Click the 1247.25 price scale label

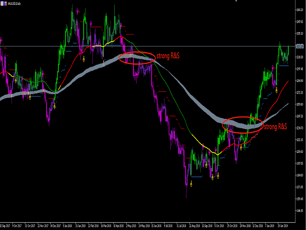pos(300,116)
